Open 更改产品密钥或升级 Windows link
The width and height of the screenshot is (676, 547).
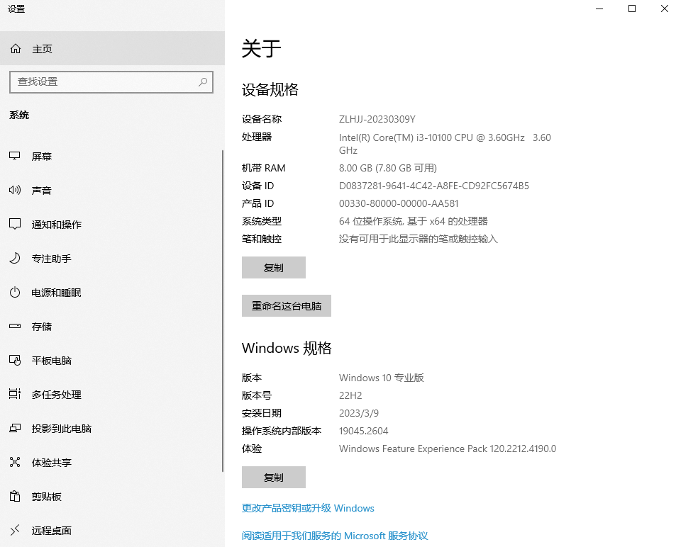[308, 508]
